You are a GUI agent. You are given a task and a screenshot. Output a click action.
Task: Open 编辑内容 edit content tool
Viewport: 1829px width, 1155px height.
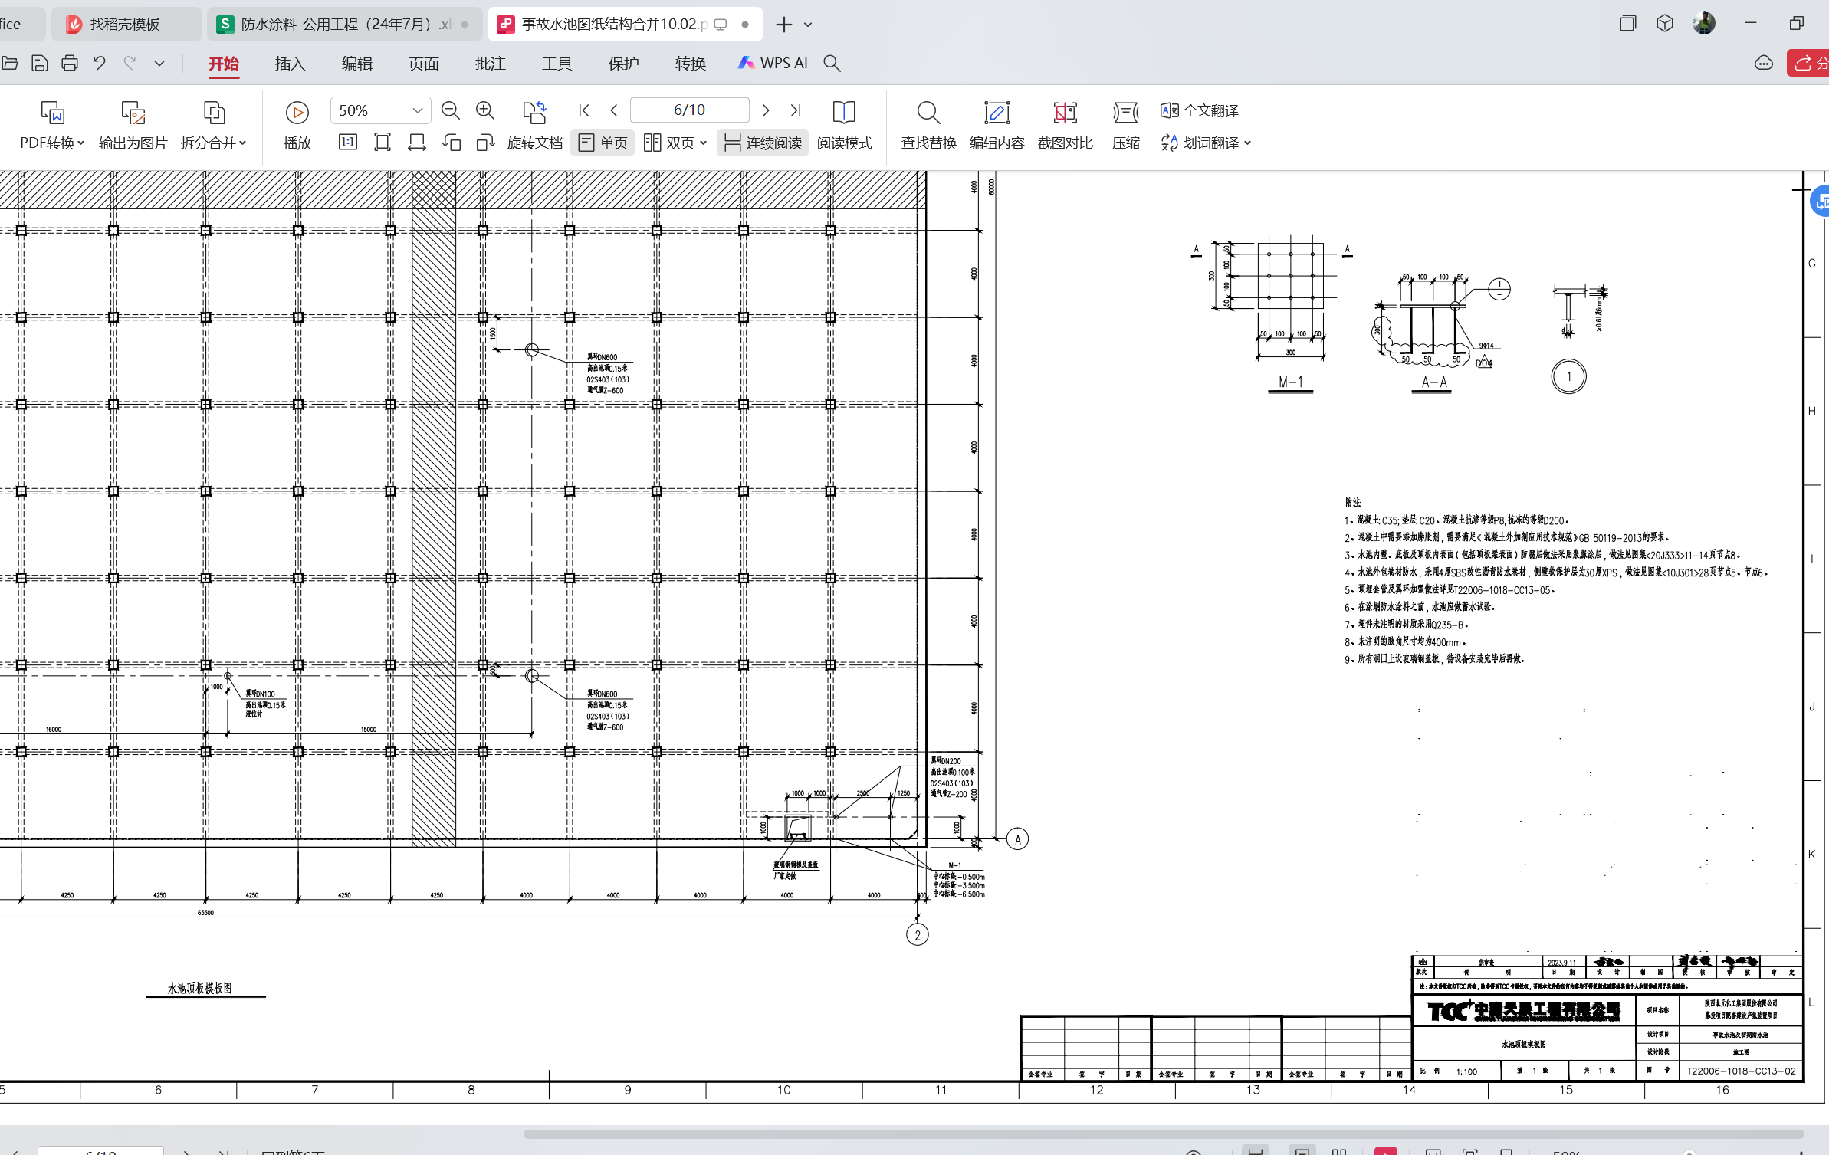click(x=997, y=126)
